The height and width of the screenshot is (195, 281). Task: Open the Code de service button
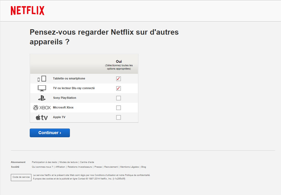[x=21, y=177]
